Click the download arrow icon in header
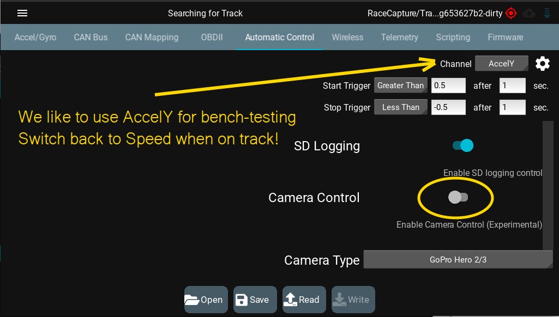 click(547, 13)
